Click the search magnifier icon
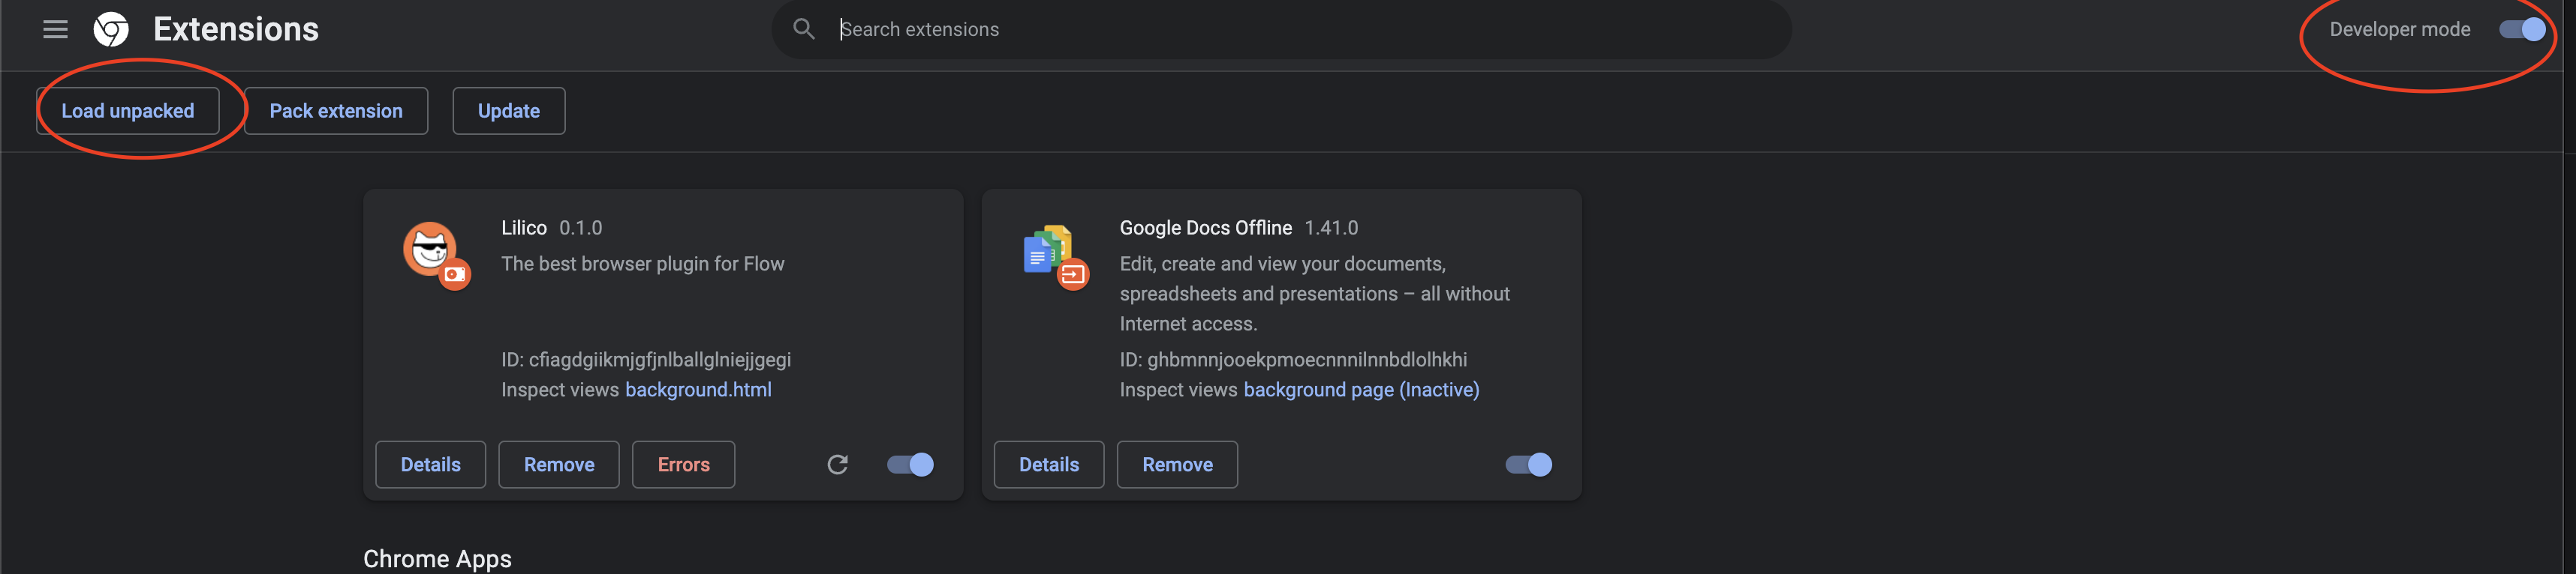This screenshot has height=574, width=2576. [804, 29]
